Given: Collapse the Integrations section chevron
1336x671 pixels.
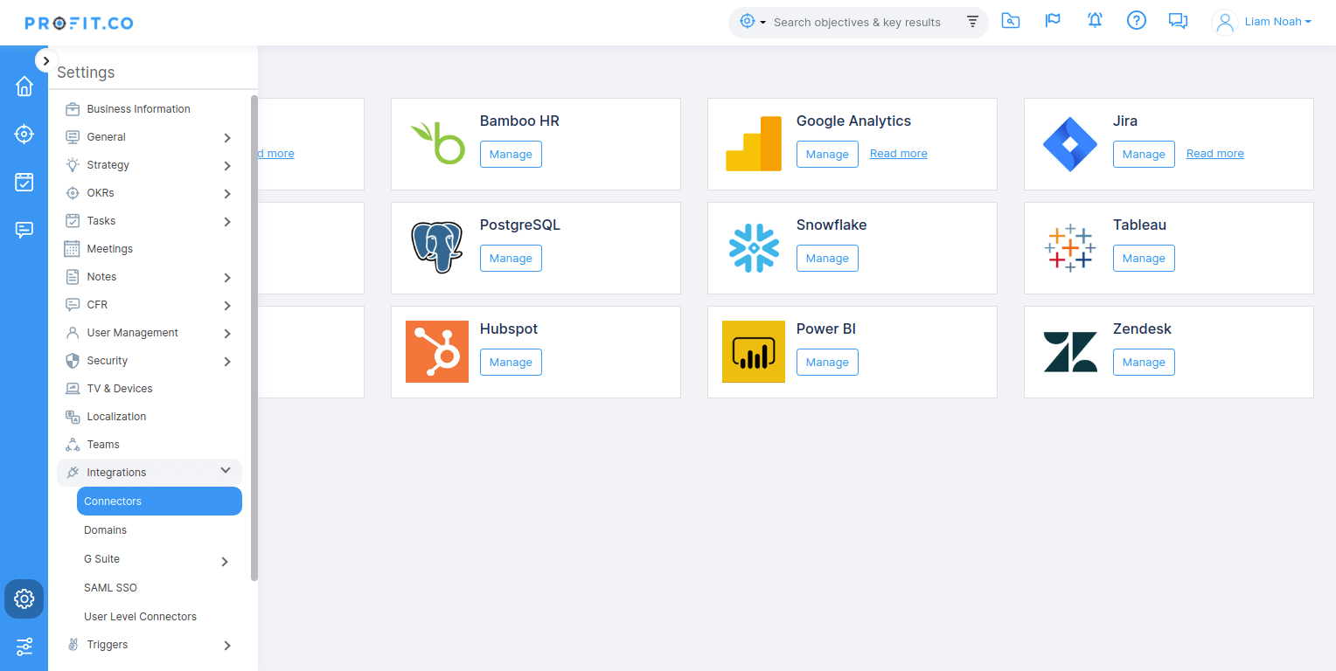Looking at the screenshot, I should (x=226, y=471).
